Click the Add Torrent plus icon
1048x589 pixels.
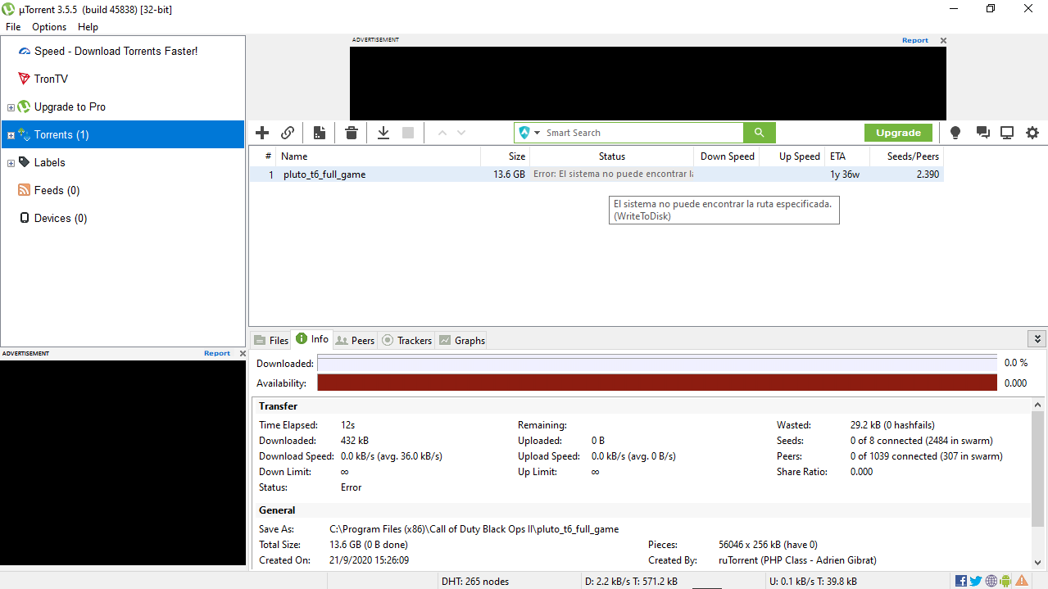click(262, 133)
